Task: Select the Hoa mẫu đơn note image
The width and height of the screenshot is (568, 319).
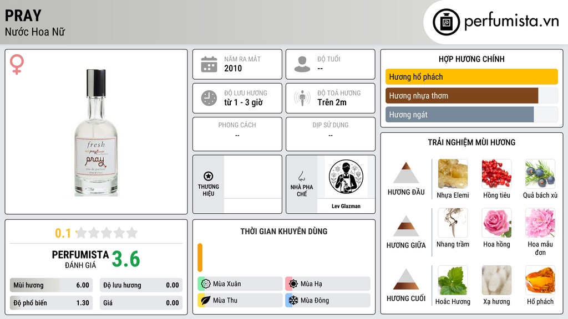Action: (540, 223)
